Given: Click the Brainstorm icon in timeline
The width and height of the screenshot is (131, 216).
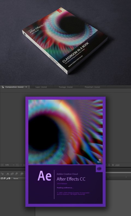Looking at the screenshot, I should pos(22,174).
